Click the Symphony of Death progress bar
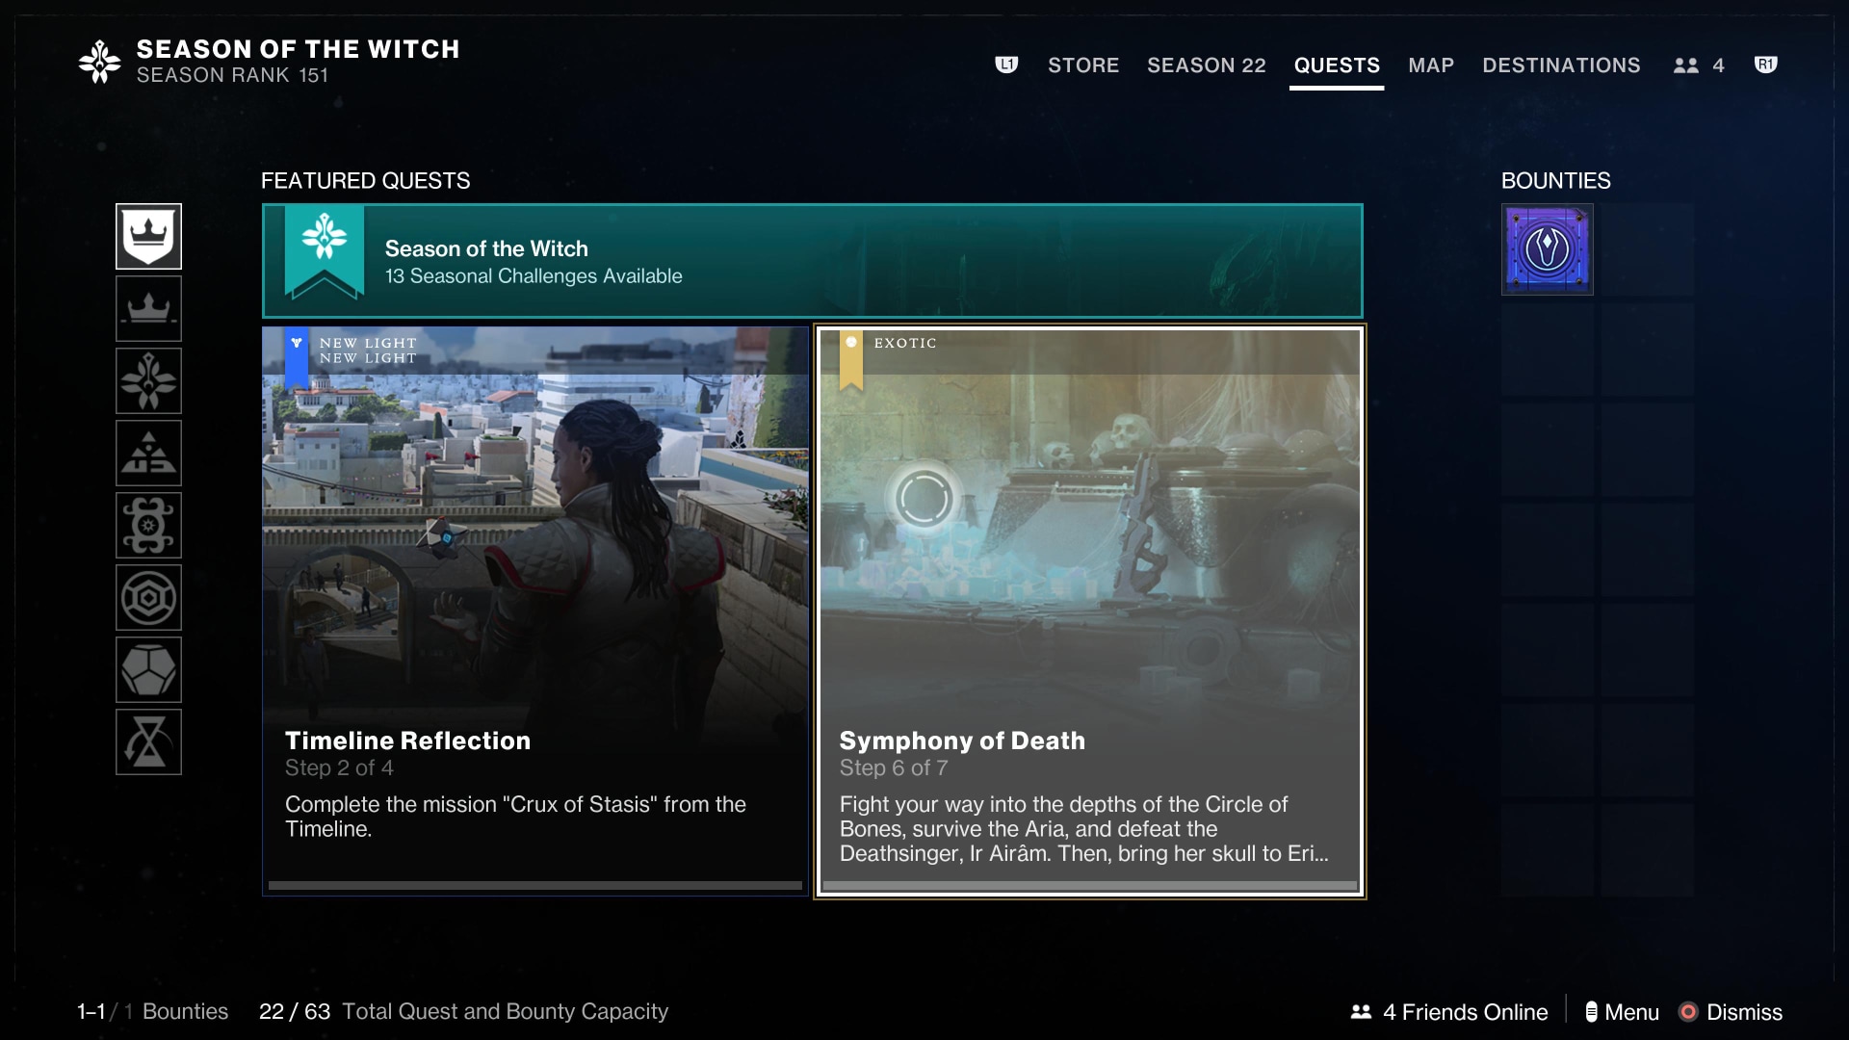This screenshot has height=1040, width=1849. 1090,885
